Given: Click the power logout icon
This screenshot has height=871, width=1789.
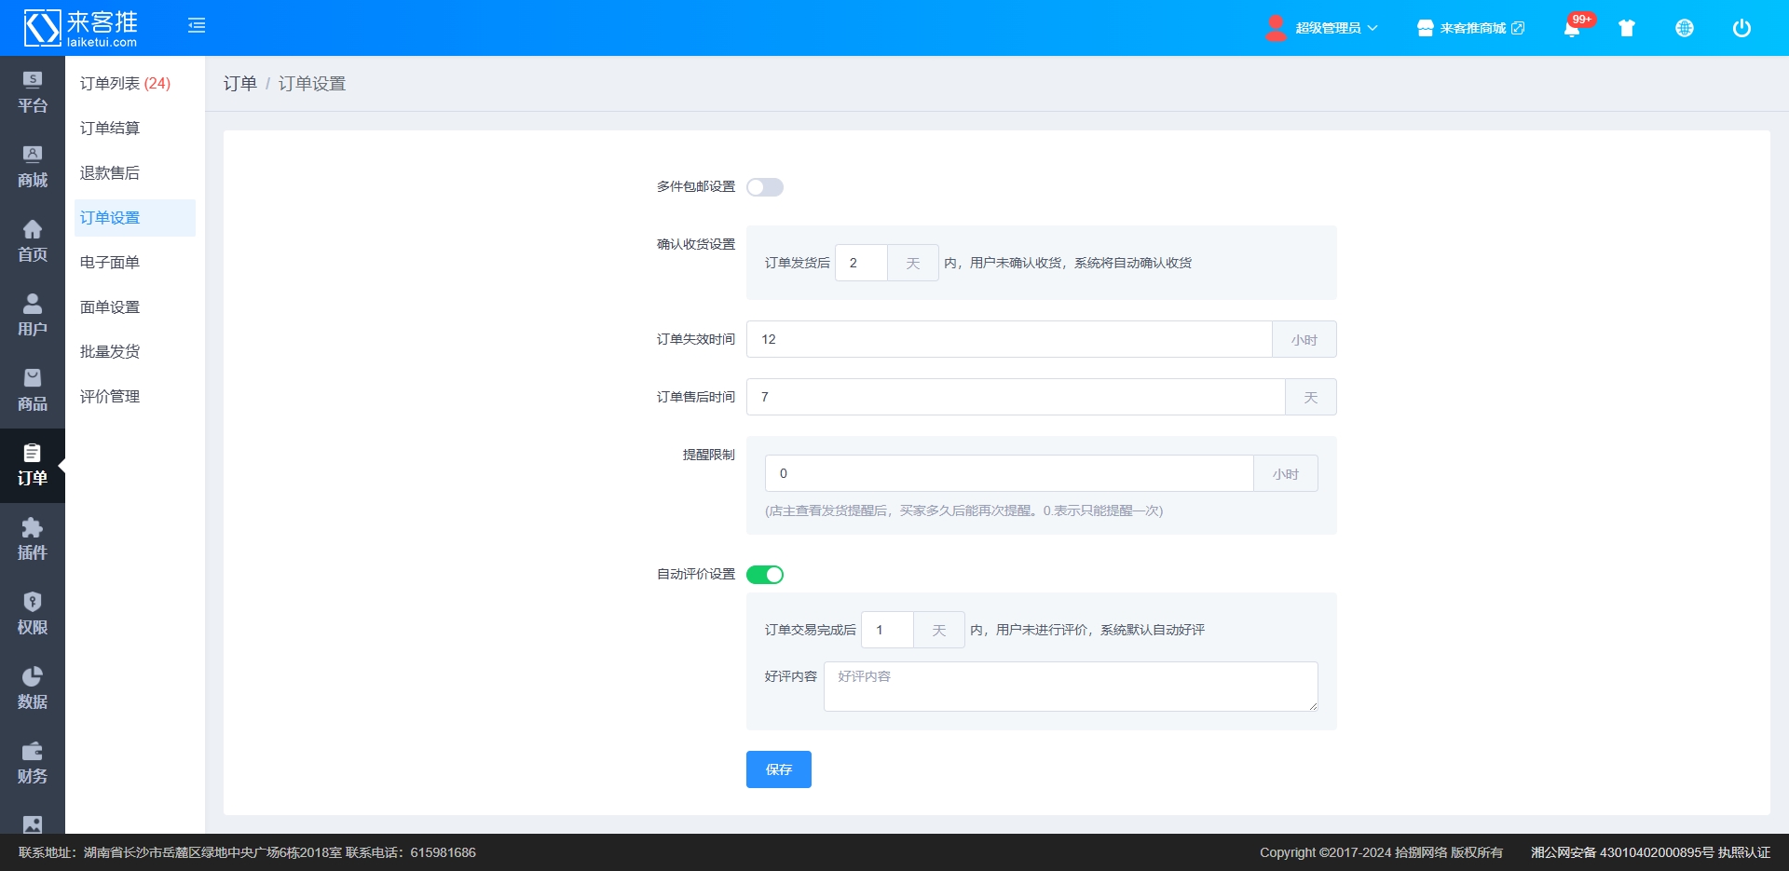Looking at the screenshot, I should 1741,28.
